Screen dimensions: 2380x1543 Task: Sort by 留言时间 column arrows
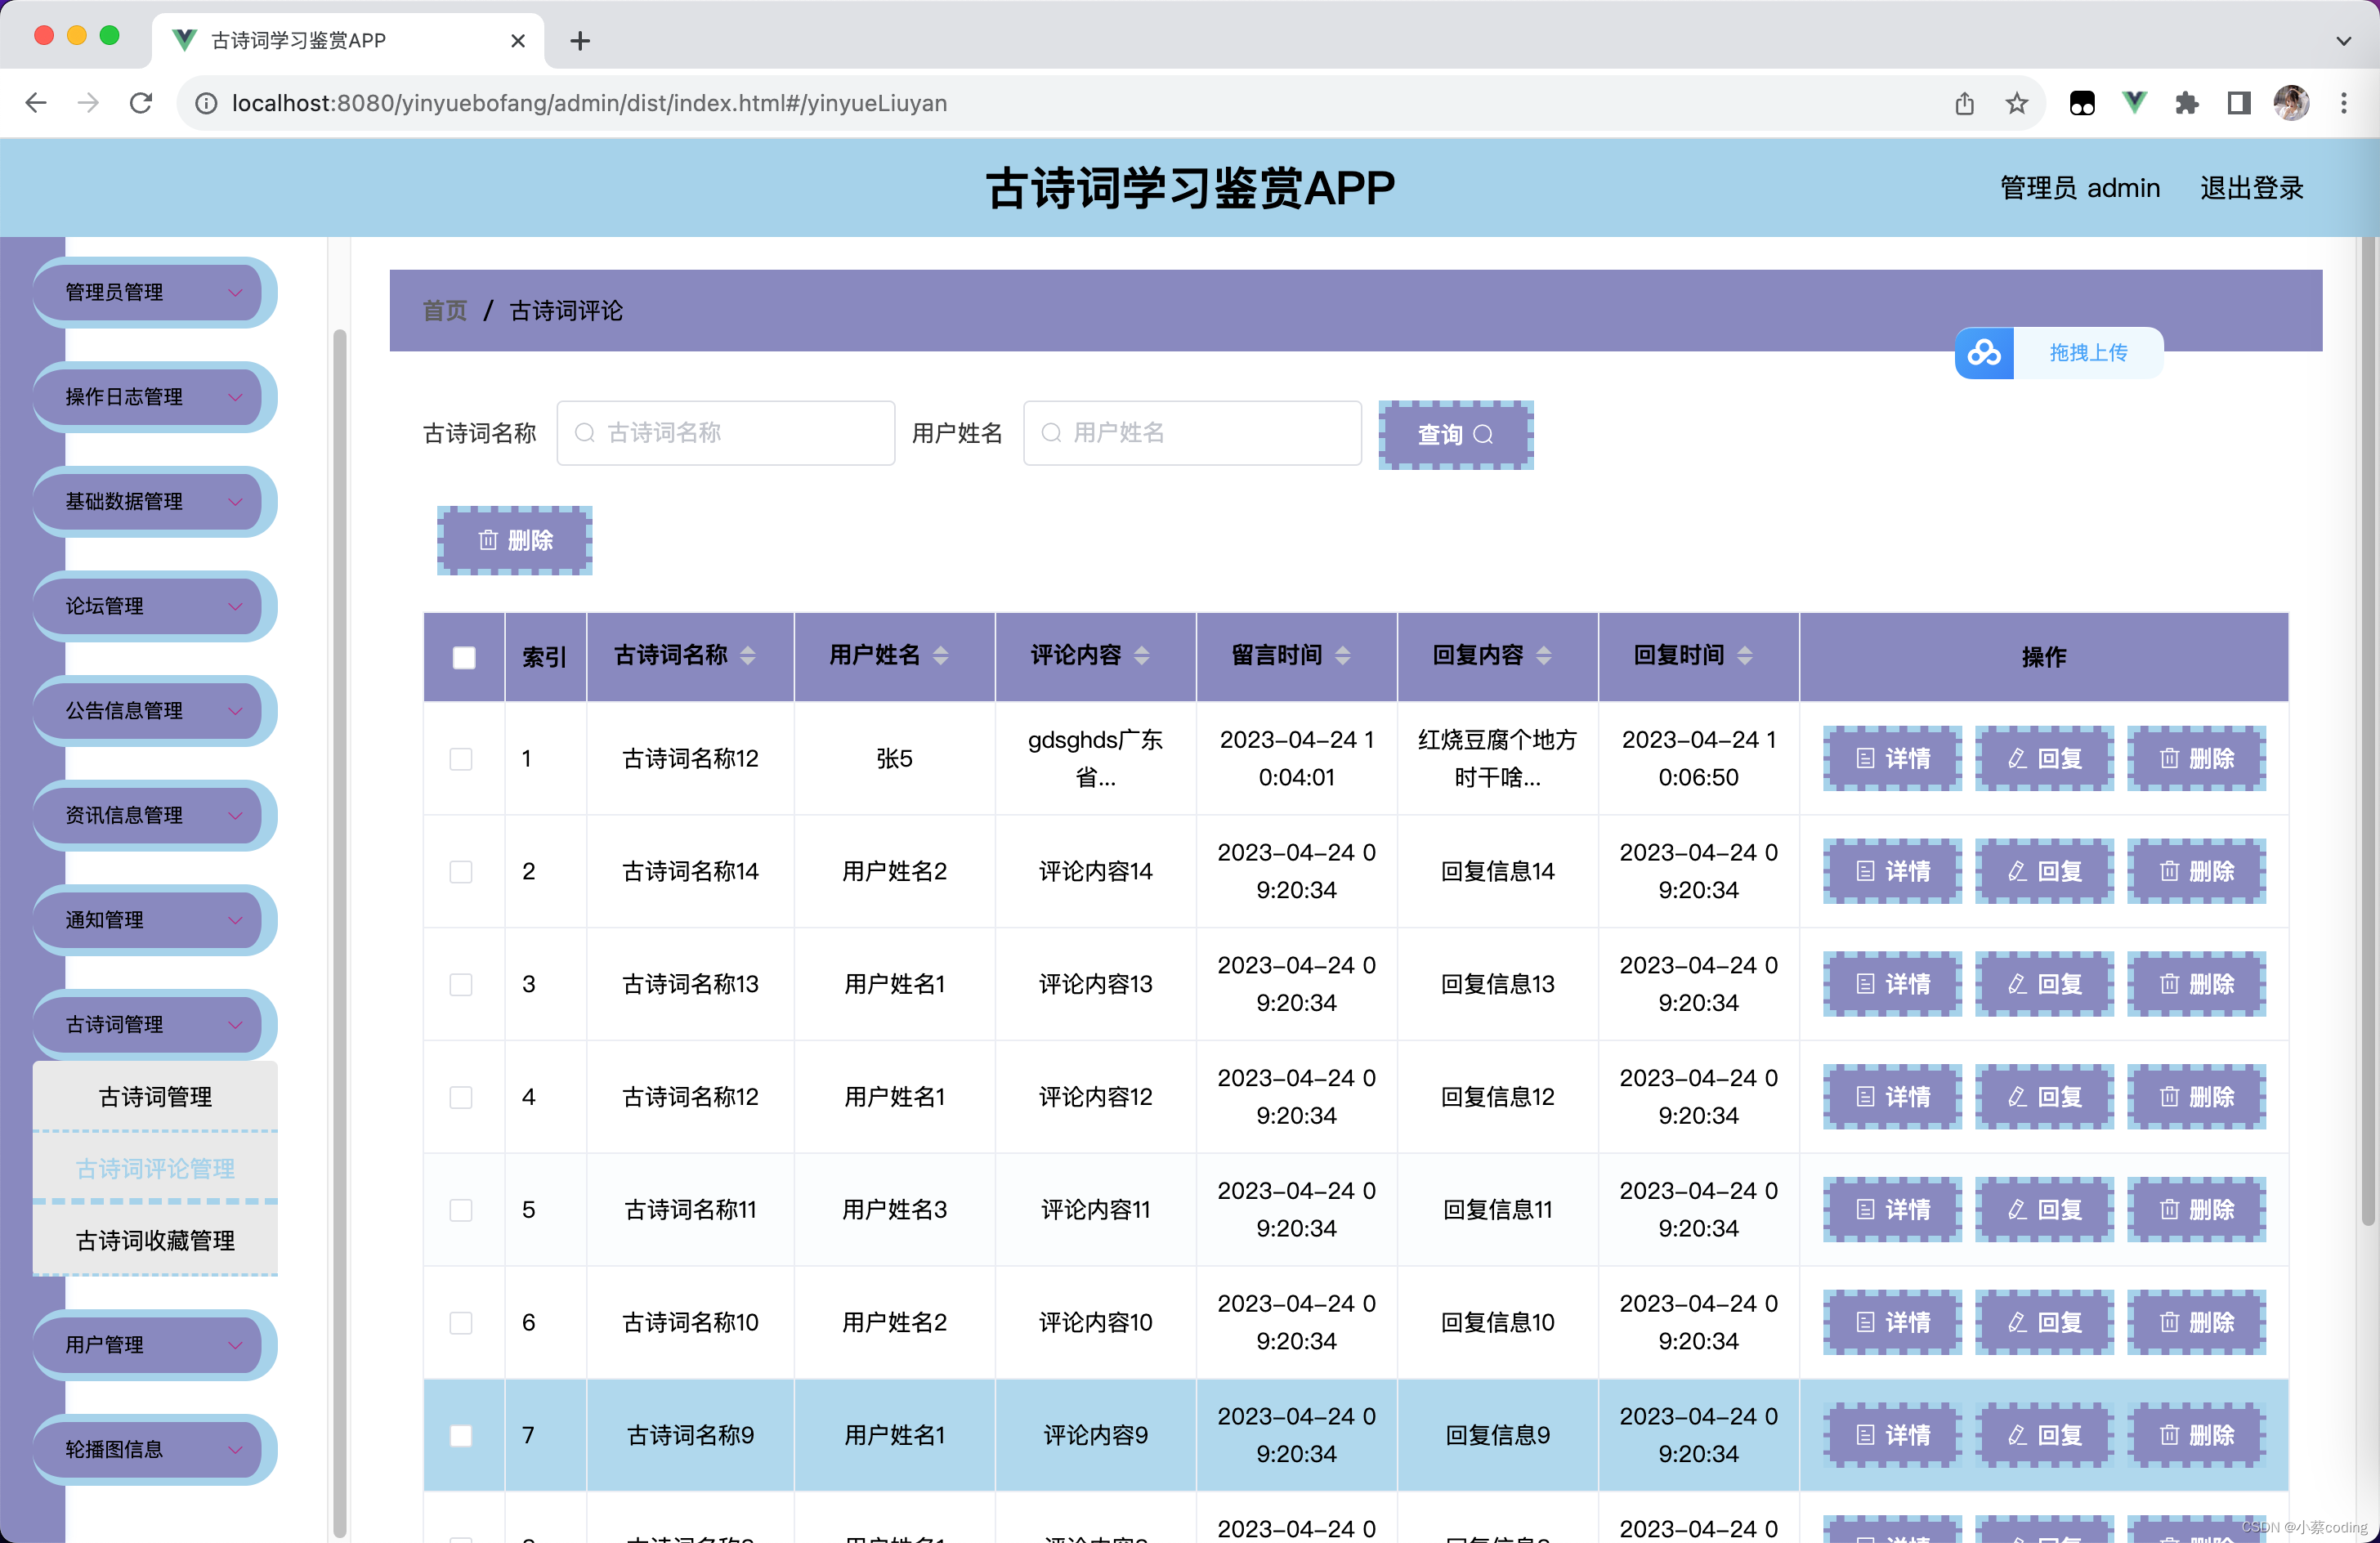tap(1342, 656)
